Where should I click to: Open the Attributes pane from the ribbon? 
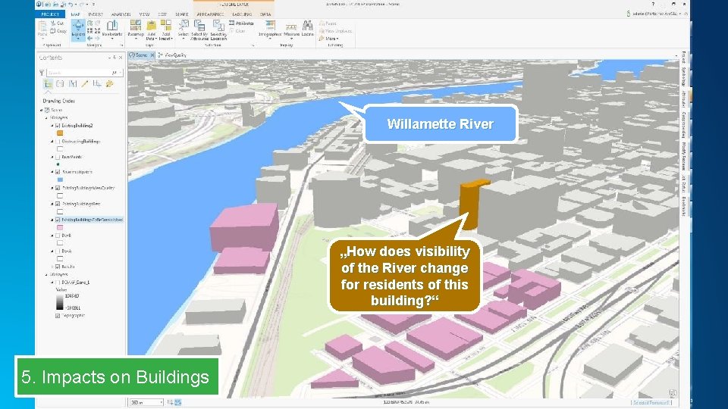(241, 23)
